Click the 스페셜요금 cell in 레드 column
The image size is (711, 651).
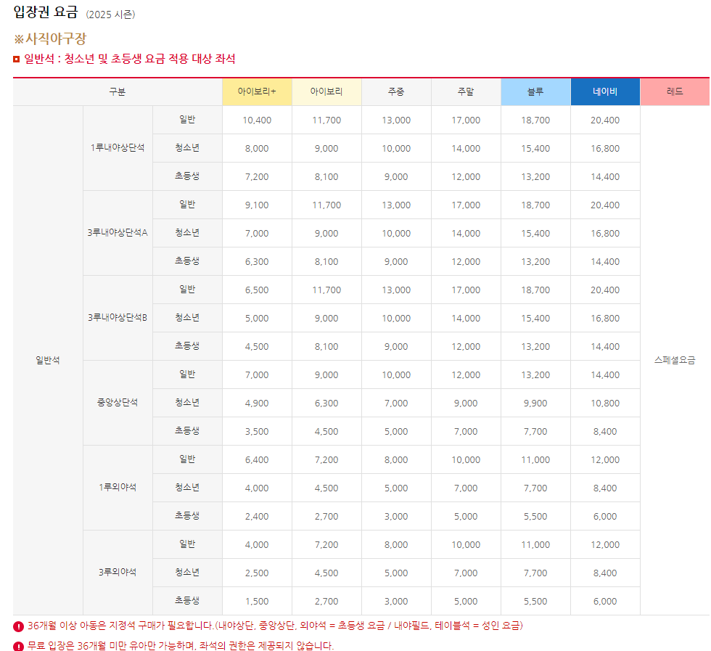coord(675,360)
